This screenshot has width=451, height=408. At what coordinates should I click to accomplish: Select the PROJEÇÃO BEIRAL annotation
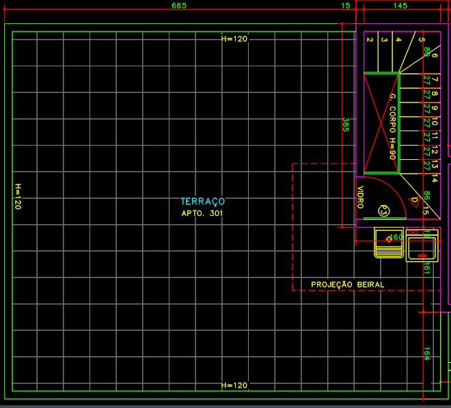347,284
